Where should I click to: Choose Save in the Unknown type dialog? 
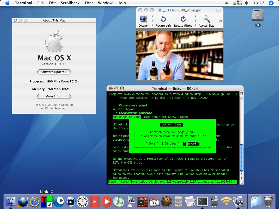point(152,143)
